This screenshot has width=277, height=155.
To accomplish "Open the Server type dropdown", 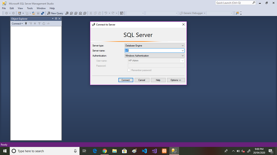I will pyautogui.click(x=183, y=45).
